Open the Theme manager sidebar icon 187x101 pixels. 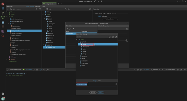3,31
